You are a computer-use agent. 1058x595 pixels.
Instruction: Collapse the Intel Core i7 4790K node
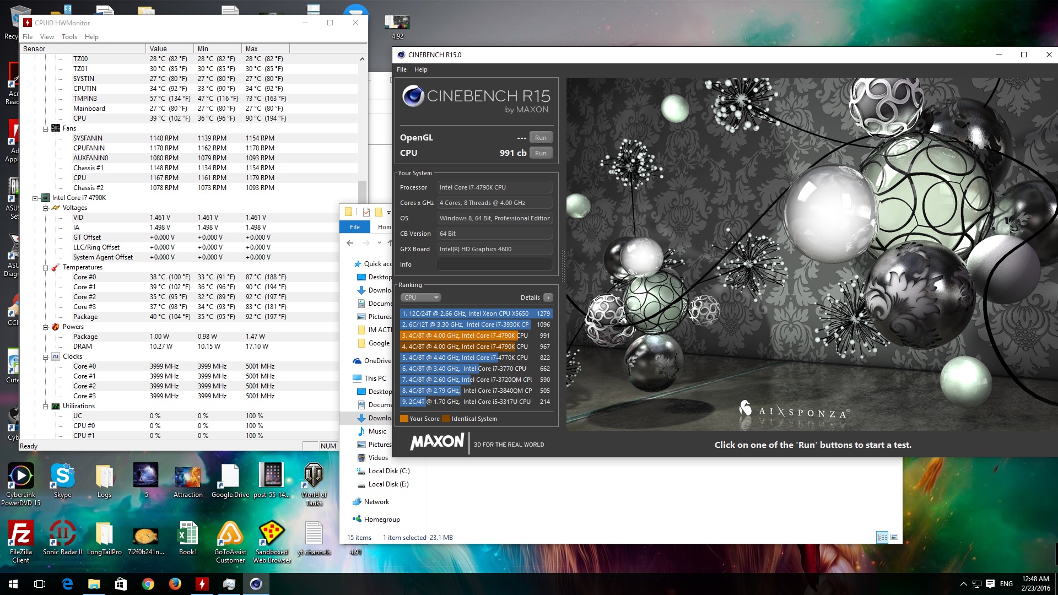click(35, 198)
